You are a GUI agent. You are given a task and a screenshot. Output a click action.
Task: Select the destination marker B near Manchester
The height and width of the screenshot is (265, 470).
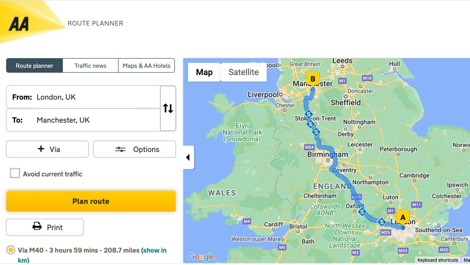point(313,79)
